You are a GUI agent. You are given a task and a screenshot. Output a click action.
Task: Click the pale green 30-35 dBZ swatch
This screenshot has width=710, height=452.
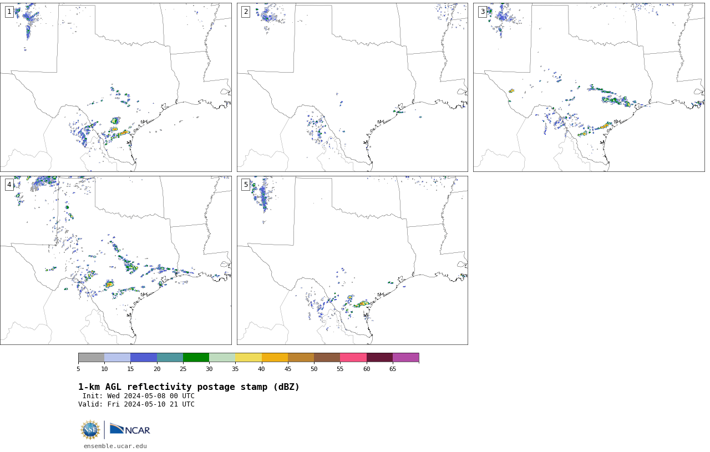tap(222, 358)
